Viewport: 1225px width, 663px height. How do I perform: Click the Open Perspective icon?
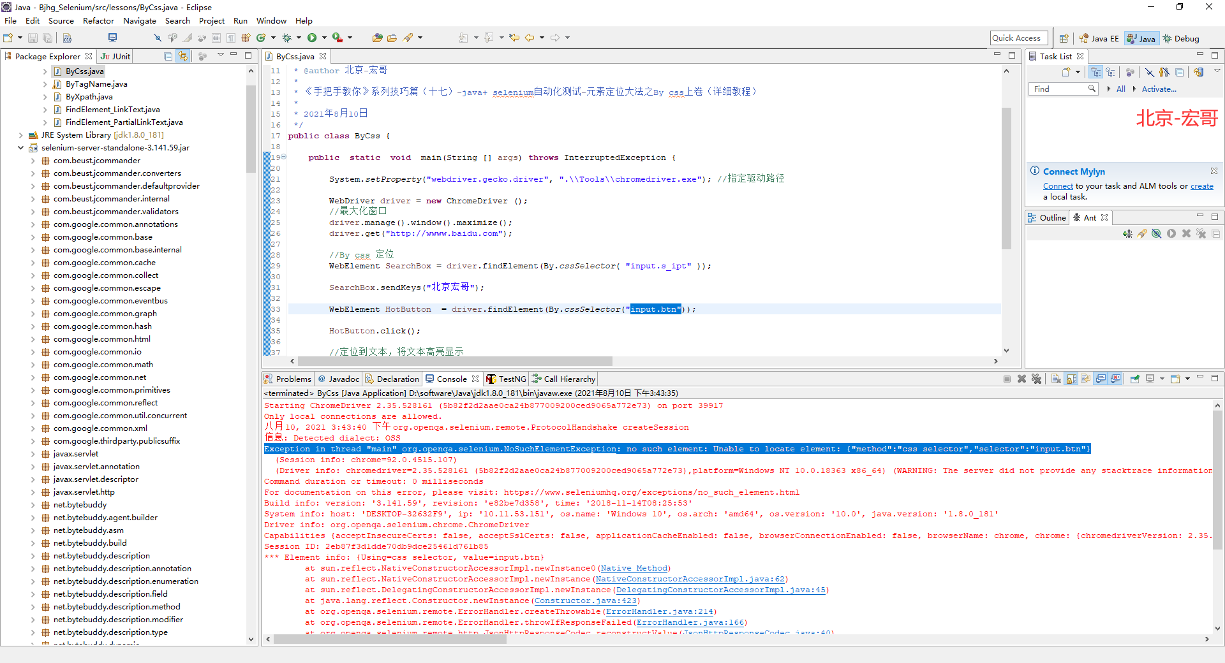pos(1064,39)
